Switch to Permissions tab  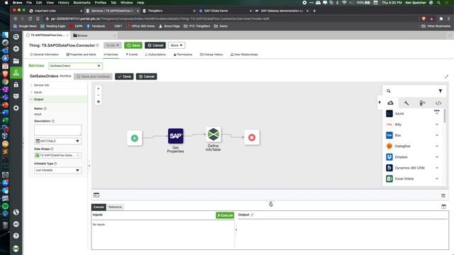tap(183, 55)
